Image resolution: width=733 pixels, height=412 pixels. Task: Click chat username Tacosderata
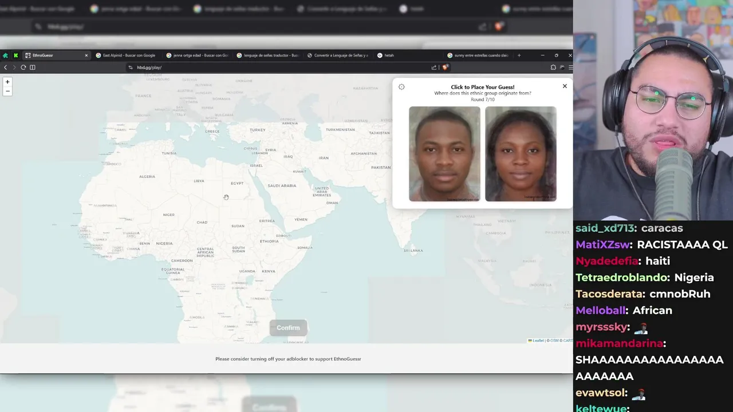tap(610, 294)
